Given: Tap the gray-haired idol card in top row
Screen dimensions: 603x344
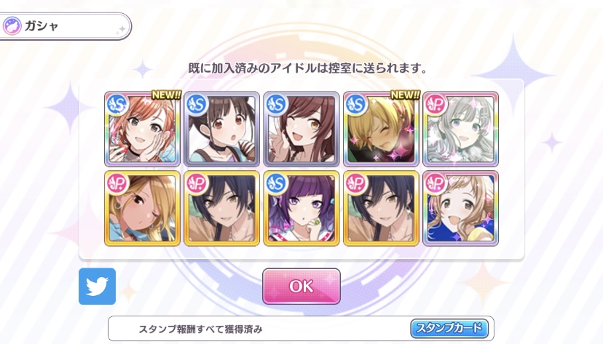Looking at the screenshot, I should pyautogui.click(x=461, y=129).
